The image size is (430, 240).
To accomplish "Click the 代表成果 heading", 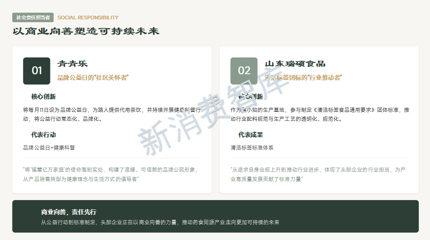I will tap(251, 135).
